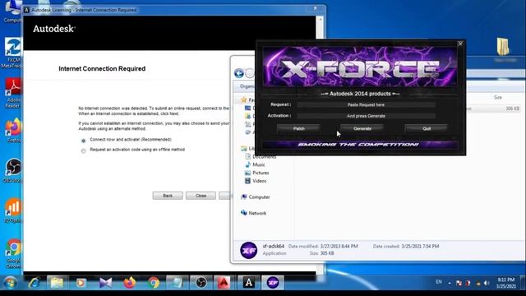
Task: Open the Windows Start menu orb
Action: (10, 283)
